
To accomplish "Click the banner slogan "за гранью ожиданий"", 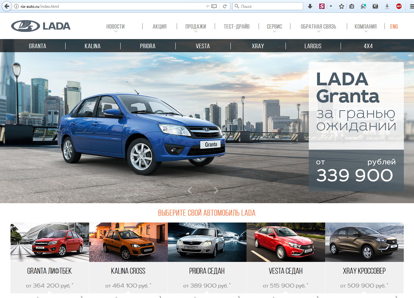I will (356, 120).
